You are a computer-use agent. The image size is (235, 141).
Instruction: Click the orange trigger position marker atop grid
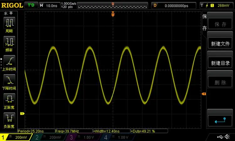tap(113, 14)
